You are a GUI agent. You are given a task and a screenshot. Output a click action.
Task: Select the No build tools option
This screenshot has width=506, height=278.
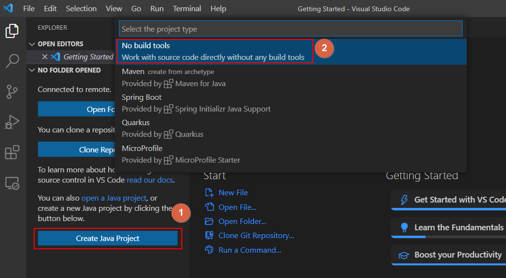click(x=291, y=52)
